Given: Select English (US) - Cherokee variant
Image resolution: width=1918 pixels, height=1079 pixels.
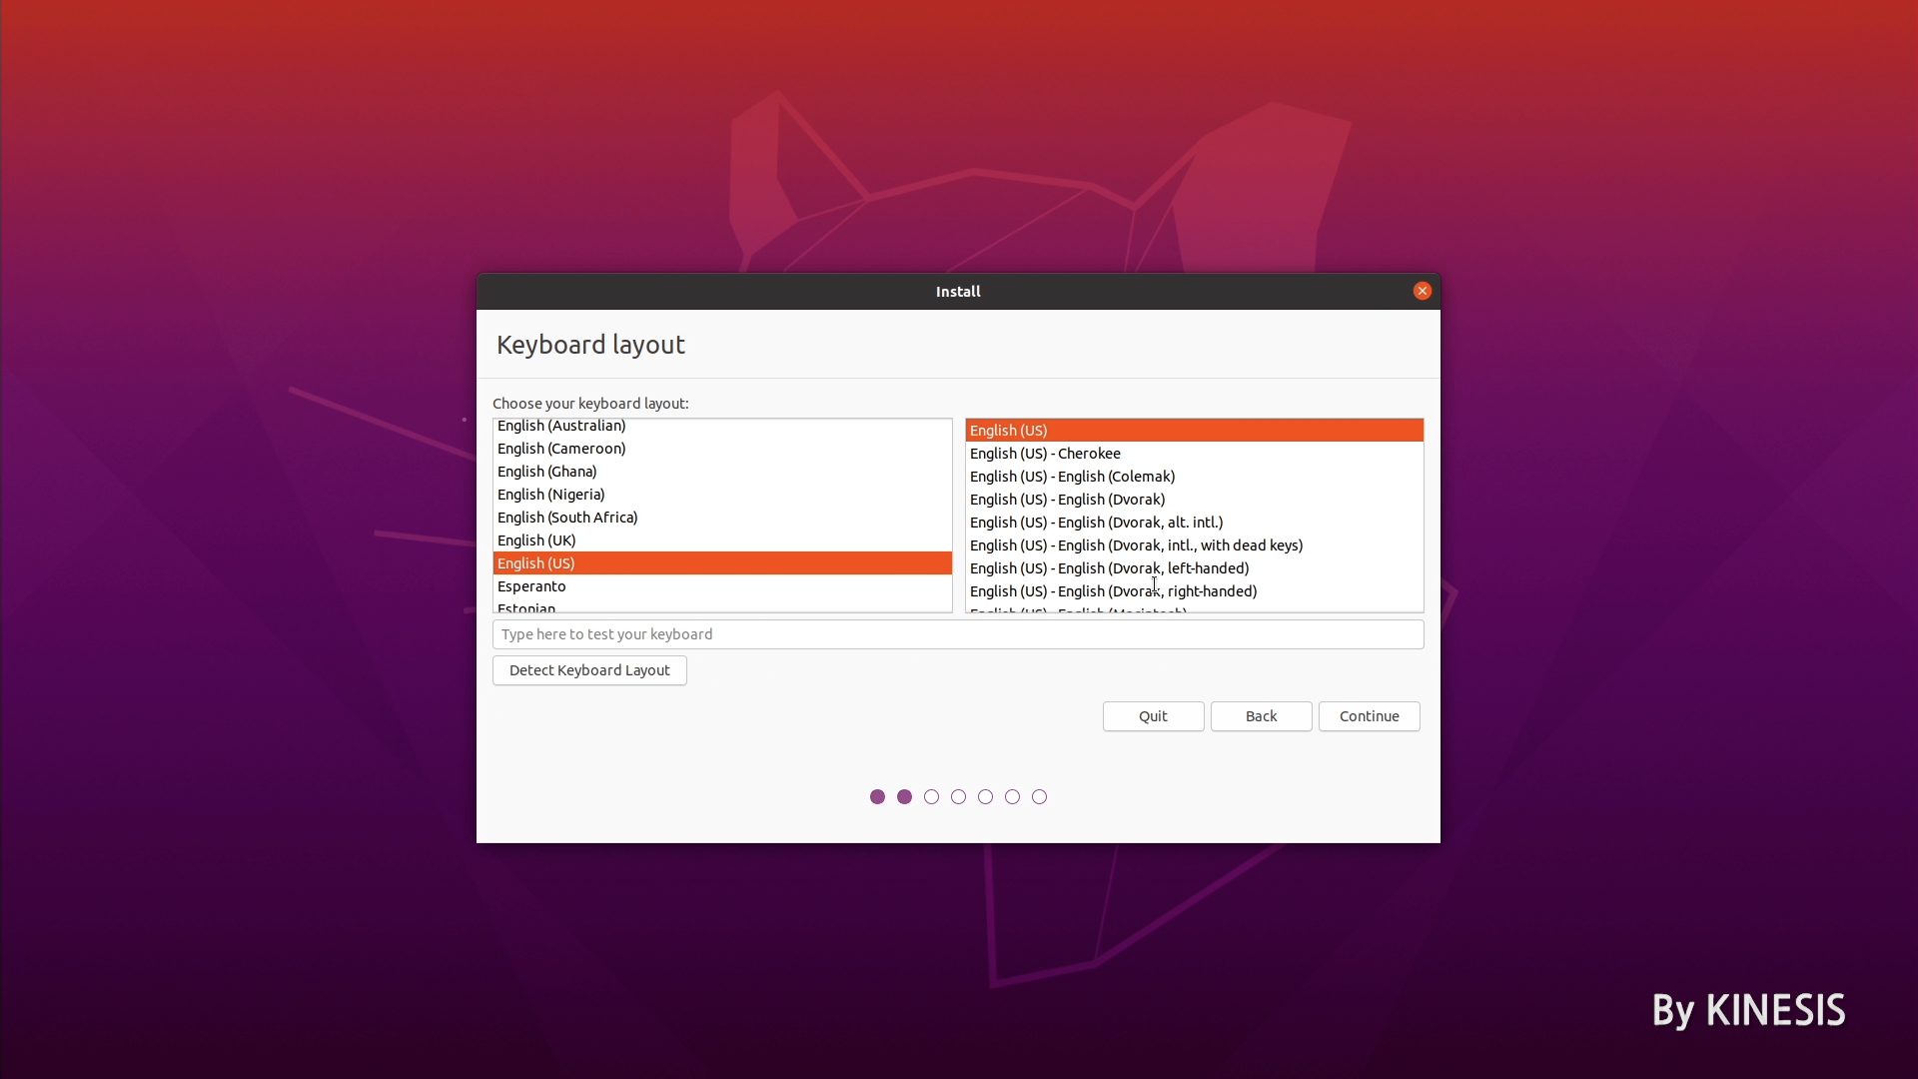Looking at the screenshot, I should pos(1045,454).
